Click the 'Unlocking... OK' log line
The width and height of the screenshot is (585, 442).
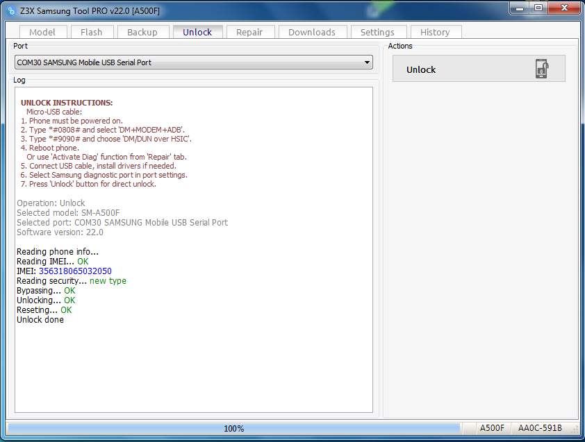46,300
